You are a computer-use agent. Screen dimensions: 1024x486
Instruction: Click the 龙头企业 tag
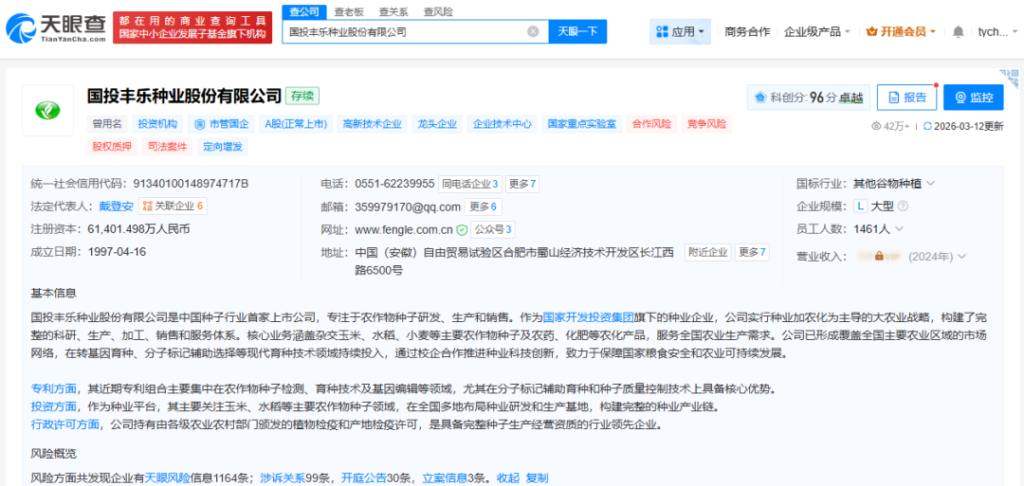pos(437,124)
